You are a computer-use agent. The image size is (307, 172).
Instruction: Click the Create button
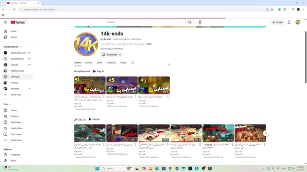click(x=277, y=22)
